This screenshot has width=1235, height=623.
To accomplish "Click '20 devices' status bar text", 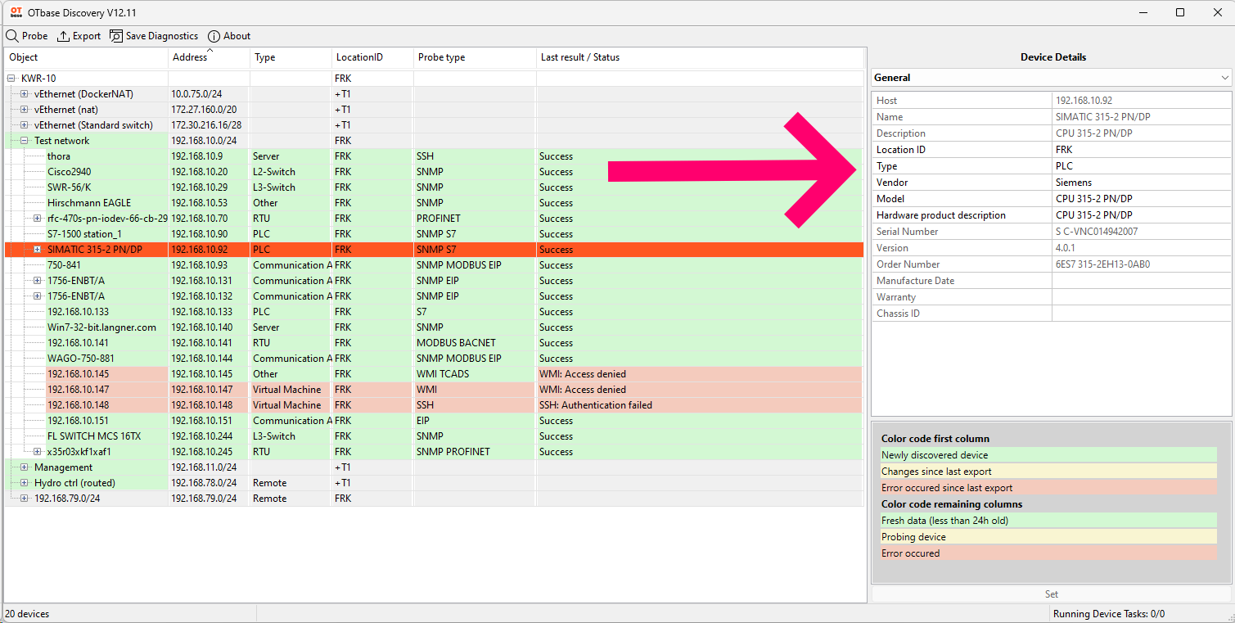I will 27,614.
